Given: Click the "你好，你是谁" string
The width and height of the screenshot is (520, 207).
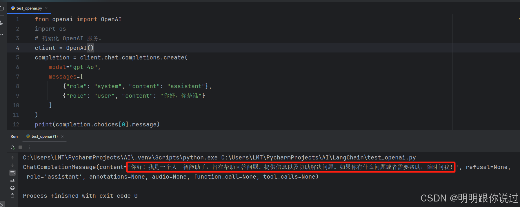Looking at the screenshot, I should pyautogui.click(x=181, y=96).
